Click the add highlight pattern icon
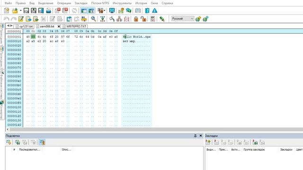 [x=9, y=143]
